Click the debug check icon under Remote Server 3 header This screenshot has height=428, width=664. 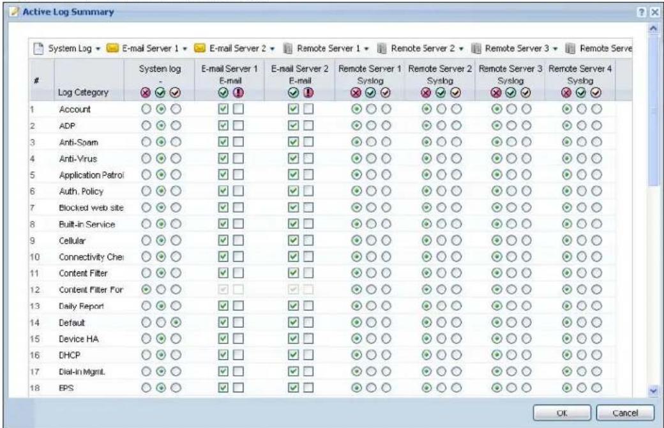coord(525,93)
